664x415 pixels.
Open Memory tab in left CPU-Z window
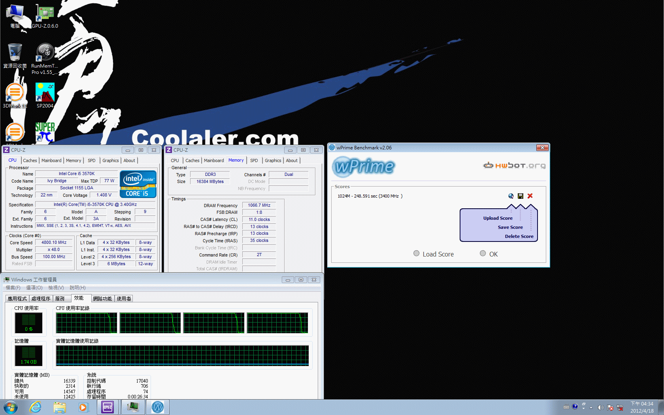(74, 160)
